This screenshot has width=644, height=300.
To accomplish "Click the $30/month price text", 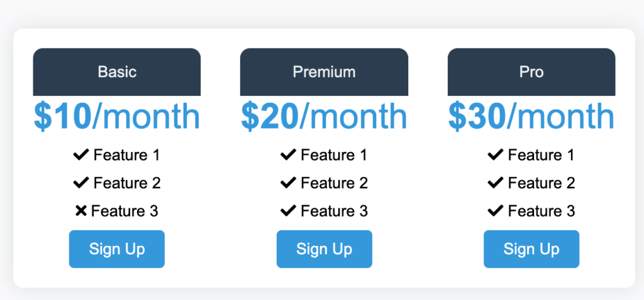I will pyautogui.click(x=531, y=116).
